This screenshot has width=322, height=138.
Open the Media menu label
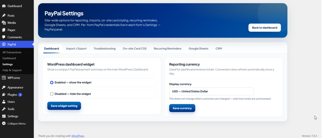[x=12, y=23]
